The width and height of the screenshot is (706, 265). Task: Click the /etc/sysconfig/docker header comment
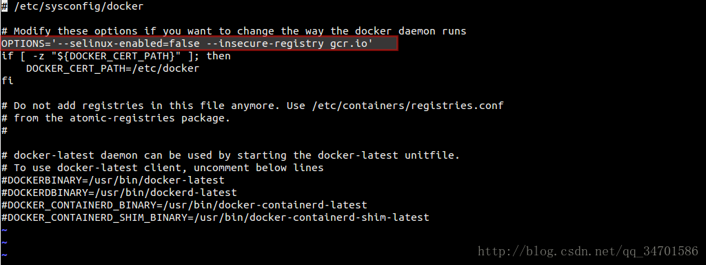click(72, 6)
